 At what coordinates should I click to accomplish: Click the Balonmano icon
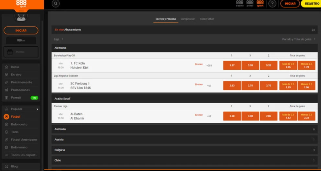(6, 147)
